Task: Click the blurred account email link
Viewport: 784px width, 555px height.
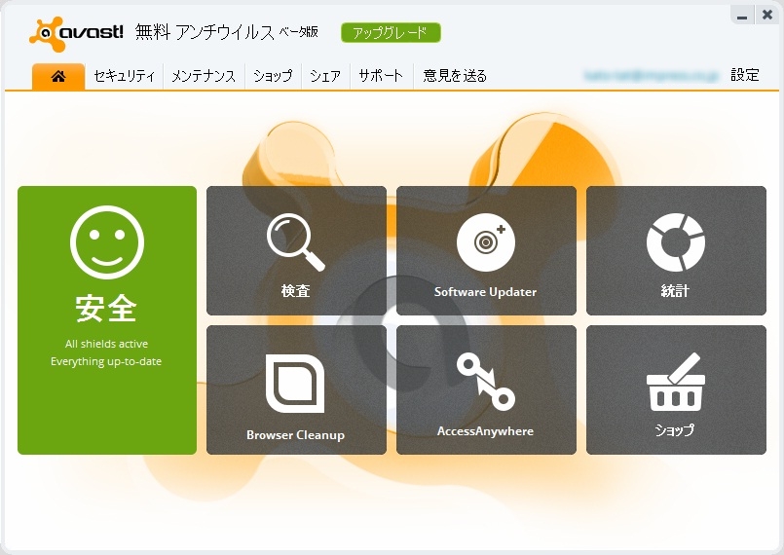Action: (x=651, y=76)
